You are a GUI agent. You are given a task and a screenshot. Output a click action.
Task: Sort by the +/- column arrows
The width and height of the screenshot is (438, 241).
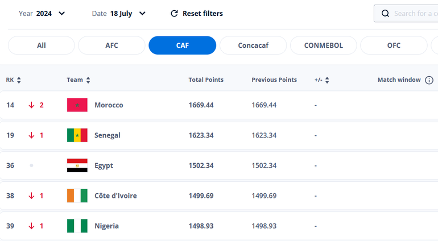coord(327,80)
